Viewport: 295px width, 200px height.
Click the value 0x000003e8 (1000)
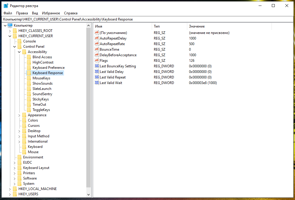coord(203,83)
